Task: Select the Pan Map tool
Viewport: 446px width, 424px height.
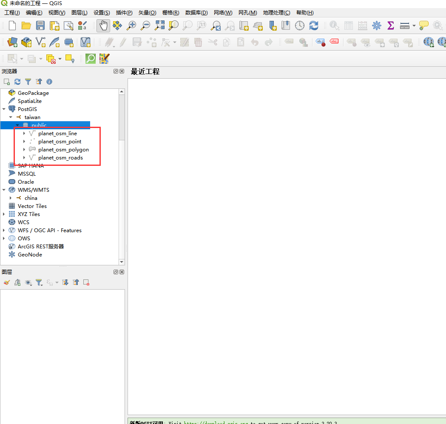Action: [x=103, y=26]
